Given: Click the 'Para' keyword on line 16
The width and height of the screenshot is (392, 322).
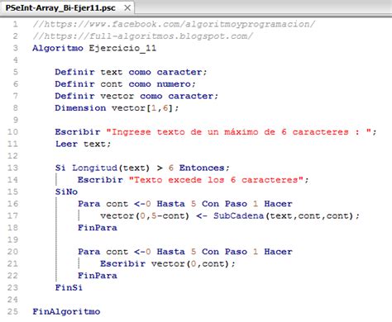Looking at the screenshot, I should click(x=88, y=204).
